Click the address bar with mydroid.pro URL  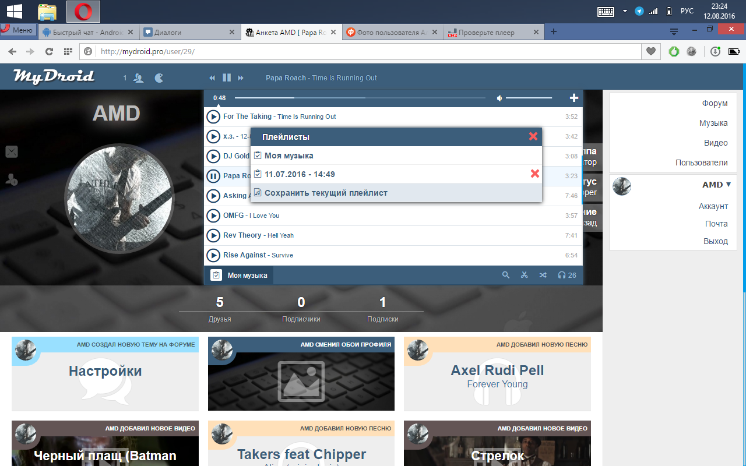coord(360,51)
